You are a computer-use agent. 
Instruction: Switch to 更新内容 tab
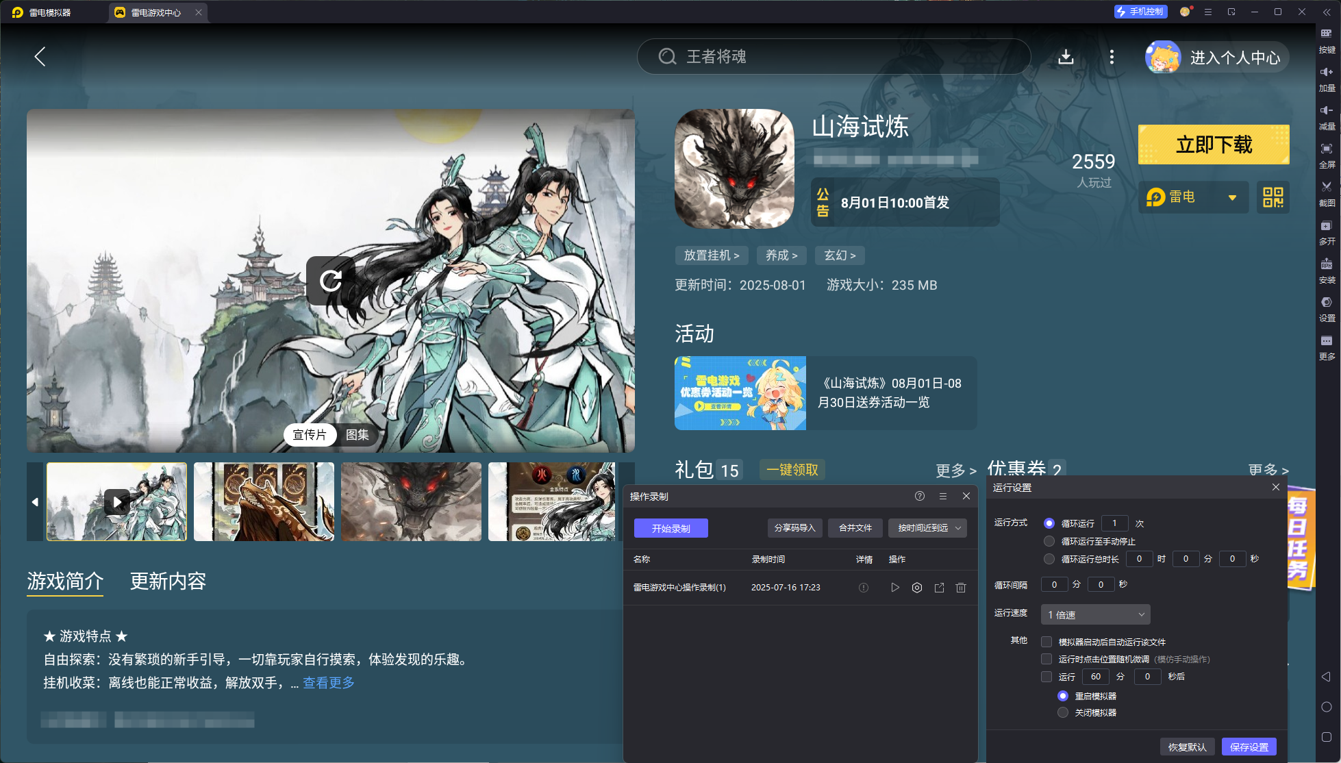[168, 581]
